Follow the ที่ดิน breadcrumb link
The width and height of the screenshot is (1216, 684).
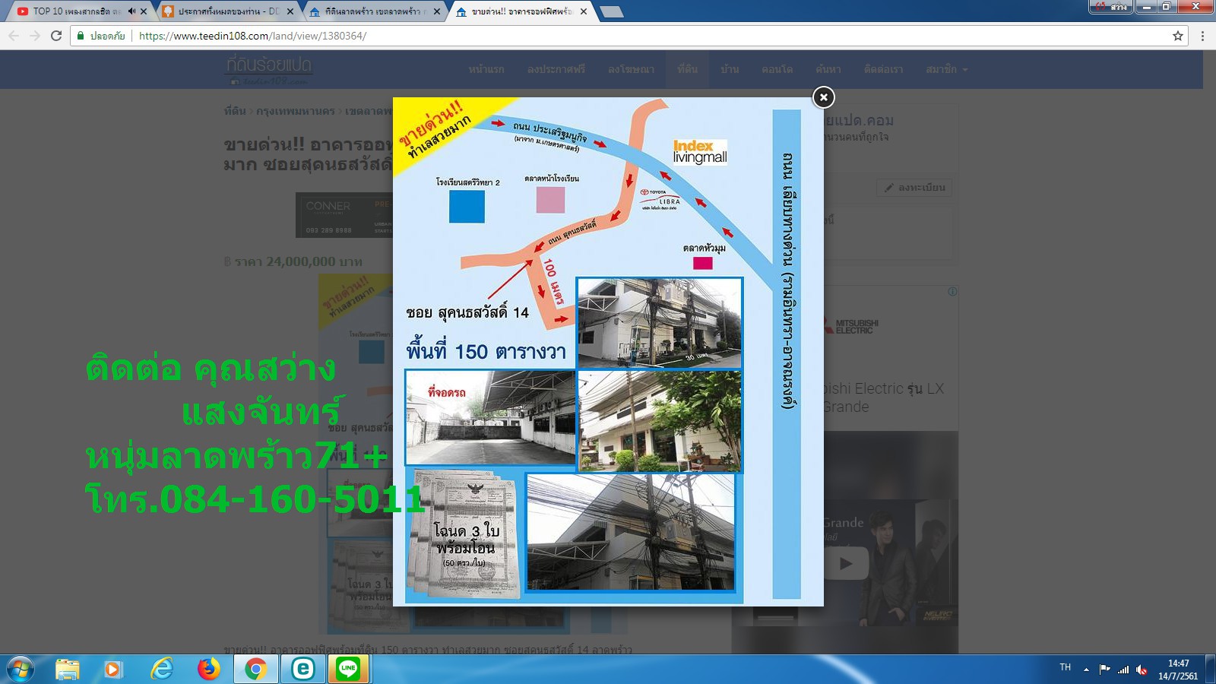point(235,111)
